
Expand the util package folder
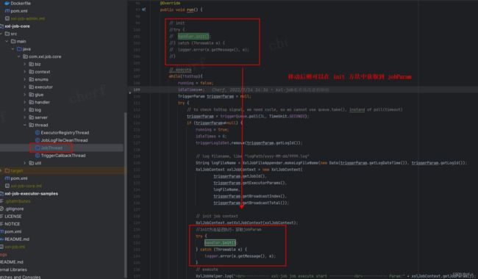[x=25, y=163]
